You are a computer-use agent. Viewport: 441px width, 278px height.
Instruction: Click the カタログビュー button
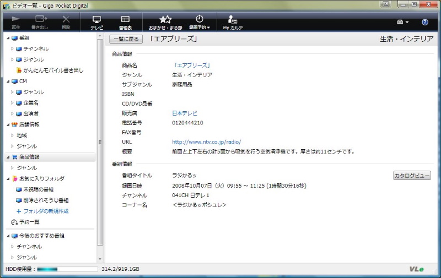(411, 176)
